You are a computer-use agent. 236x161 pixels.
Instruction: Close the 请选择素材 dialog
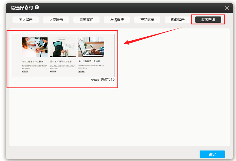click(x=227, y=8)
